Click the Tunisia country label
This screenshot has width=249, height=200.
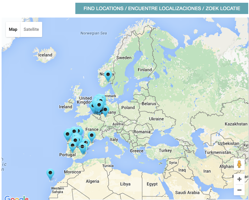(x=108, y=166)
